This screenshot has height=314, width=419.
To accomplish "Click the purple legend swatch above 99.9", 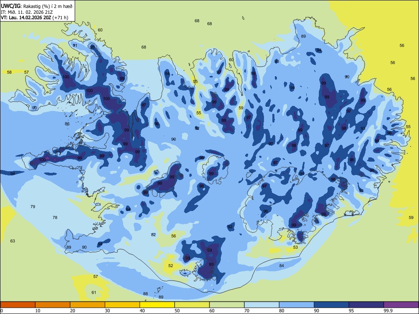I will point(401,305).
